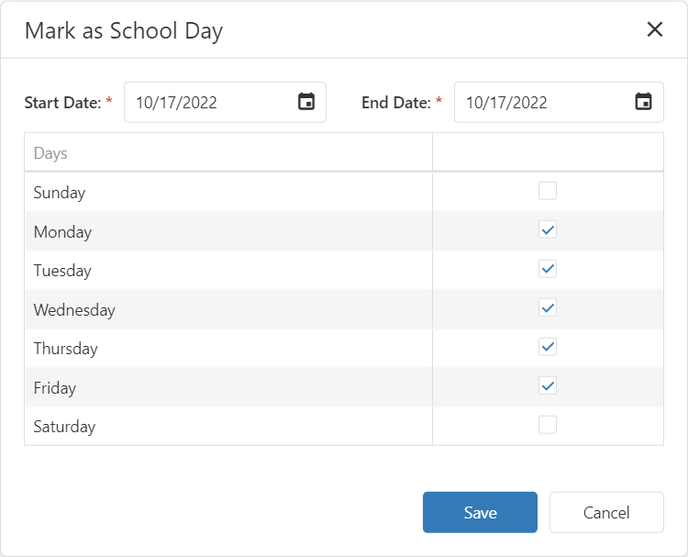Deselect the Friday checkbox

point(548,386)
